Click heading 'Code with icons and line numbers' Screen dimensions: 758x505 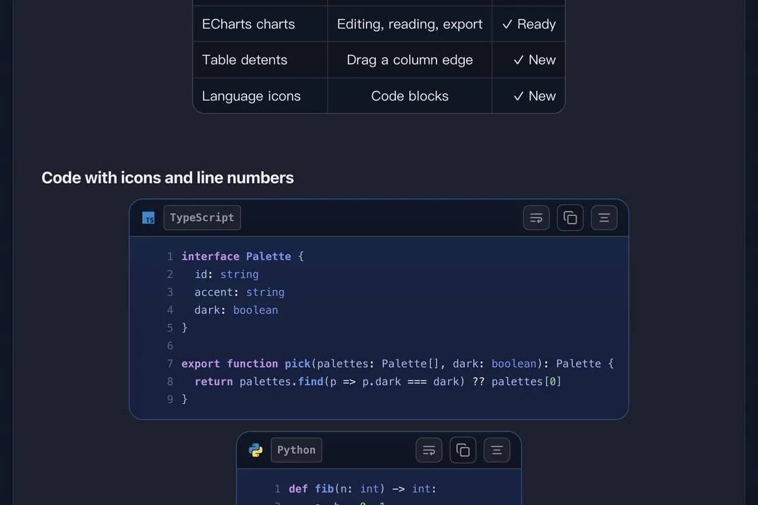tap(167, 178)
